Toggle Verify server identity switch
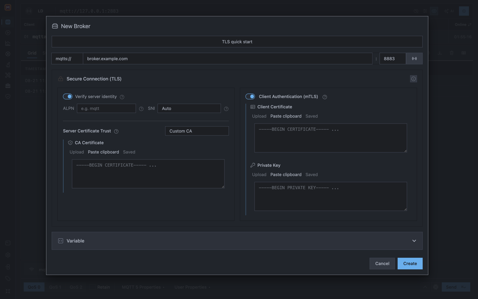Screen dimensions: 478x299 (x=68, y=96)
